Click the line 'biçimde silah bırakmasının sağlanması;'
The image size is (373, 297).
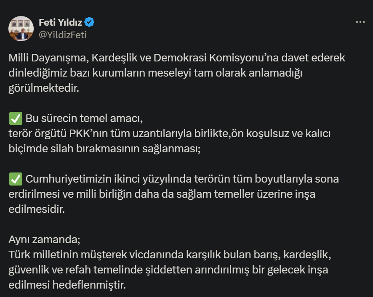coord(105,148)
